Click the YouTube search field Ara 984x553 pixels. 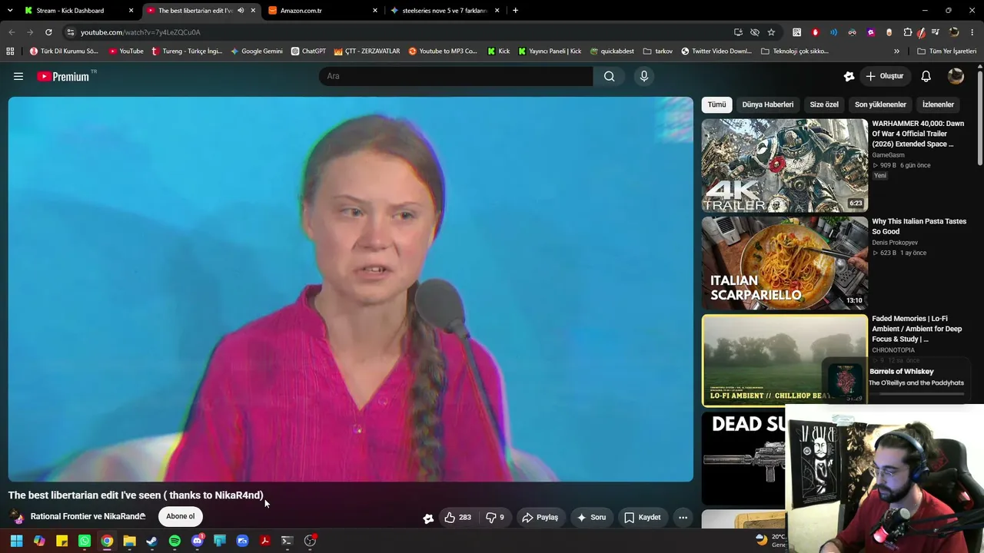tap(456, 76)
